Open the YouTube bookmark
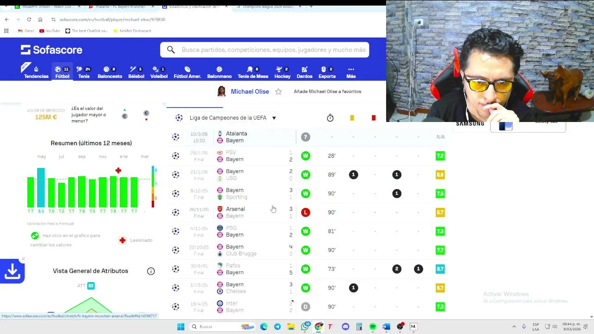This screenshot has height=334, width=594. (x=50, y=31)
